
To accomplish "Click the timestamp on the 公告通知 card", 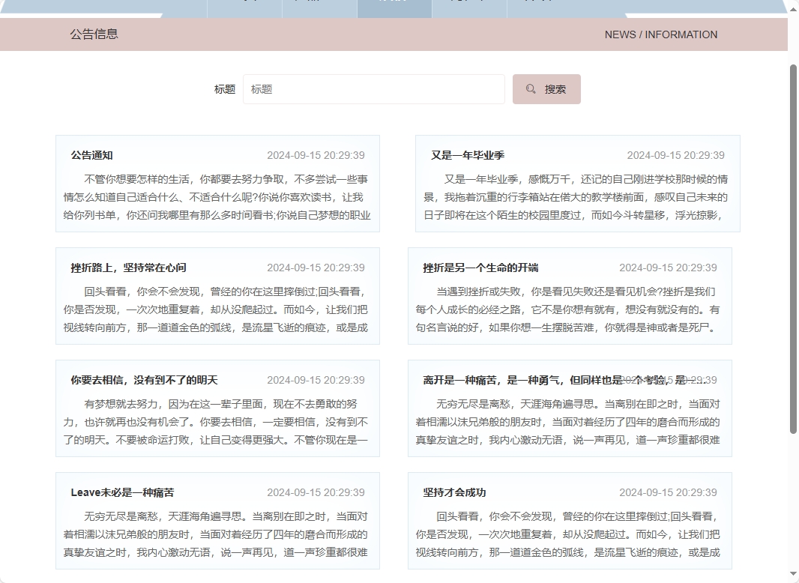I will click(x=316, y=155).
